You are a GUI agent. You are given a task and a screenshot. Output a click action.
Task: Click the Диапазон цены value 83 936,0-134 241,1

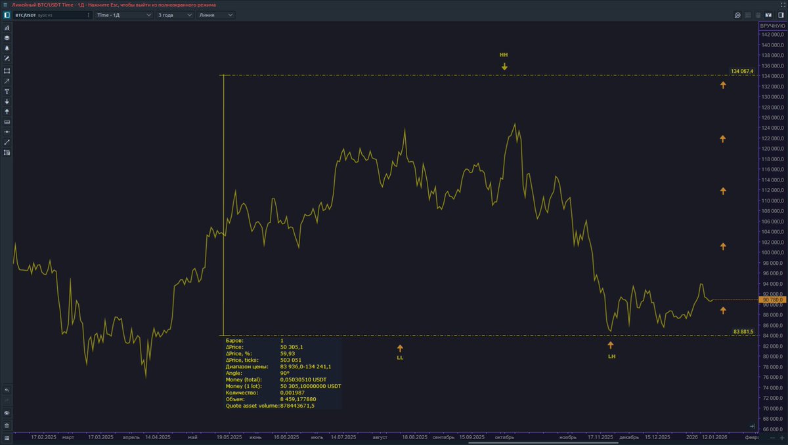coord(305,366)
